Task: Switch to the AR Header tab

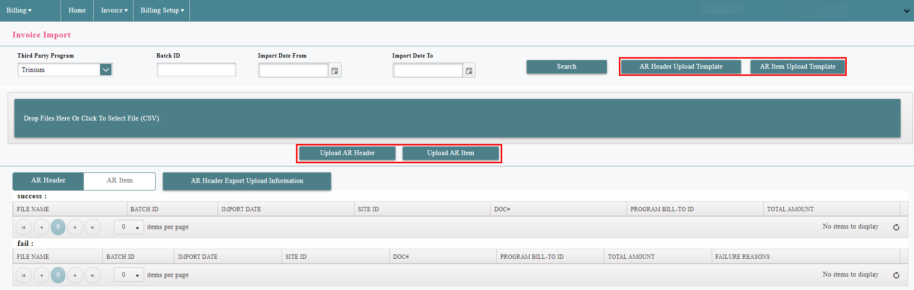Action: click(x=48, y=181)
